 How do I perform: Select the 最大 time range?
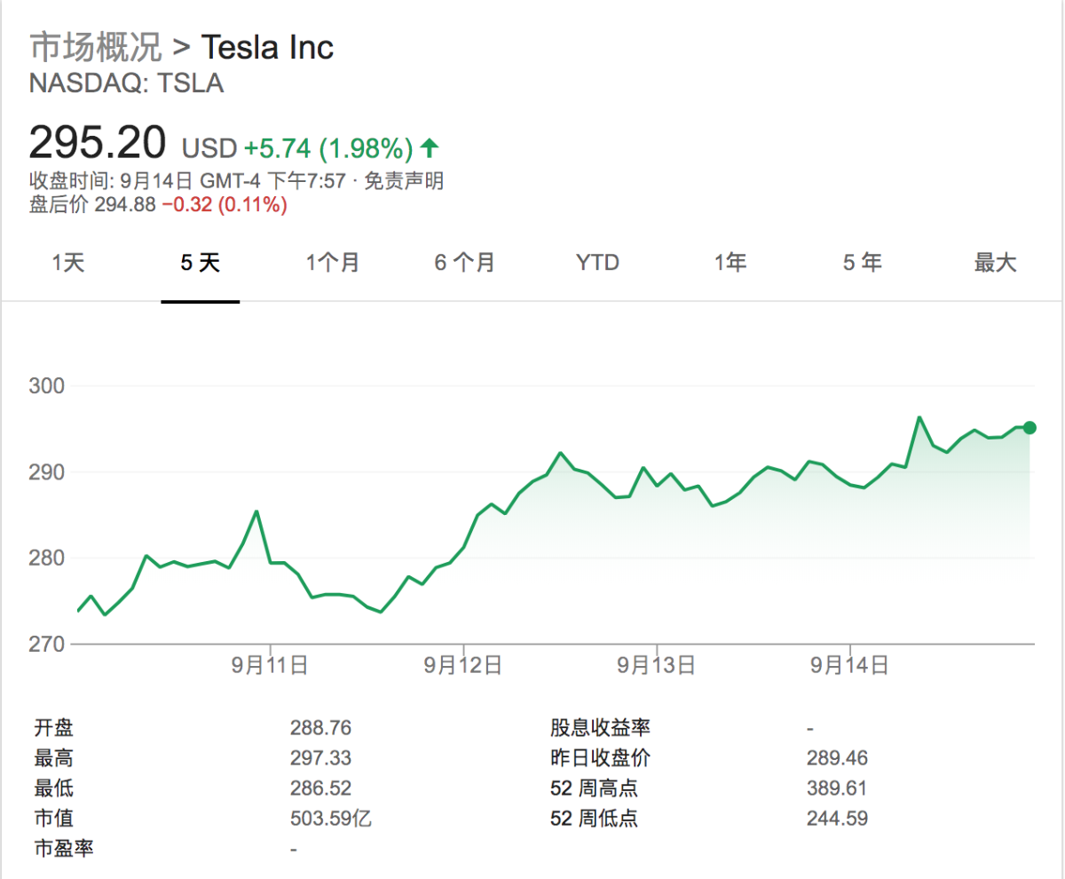pos(995,263)
